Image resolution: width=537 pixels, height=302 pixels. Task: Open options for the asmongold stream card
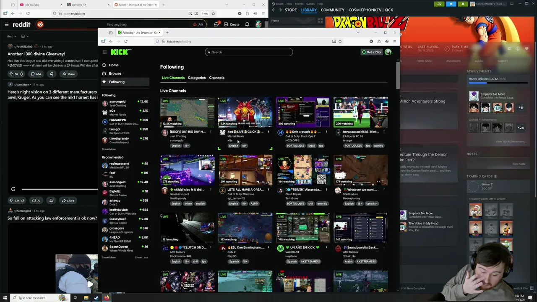coord(210,132)
